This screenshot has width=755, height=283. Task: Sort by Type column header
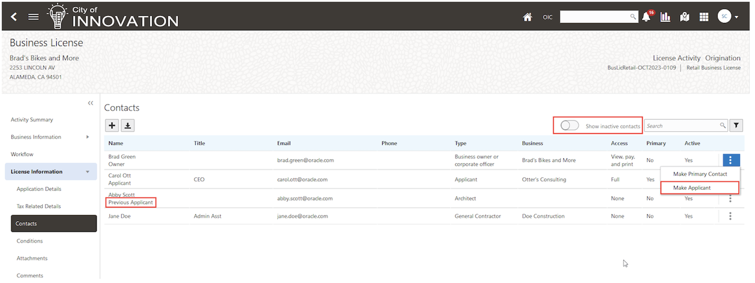[460, 143]
